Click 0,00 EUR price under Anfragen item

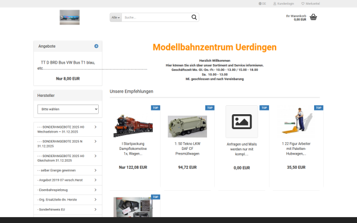coord(242,168)
